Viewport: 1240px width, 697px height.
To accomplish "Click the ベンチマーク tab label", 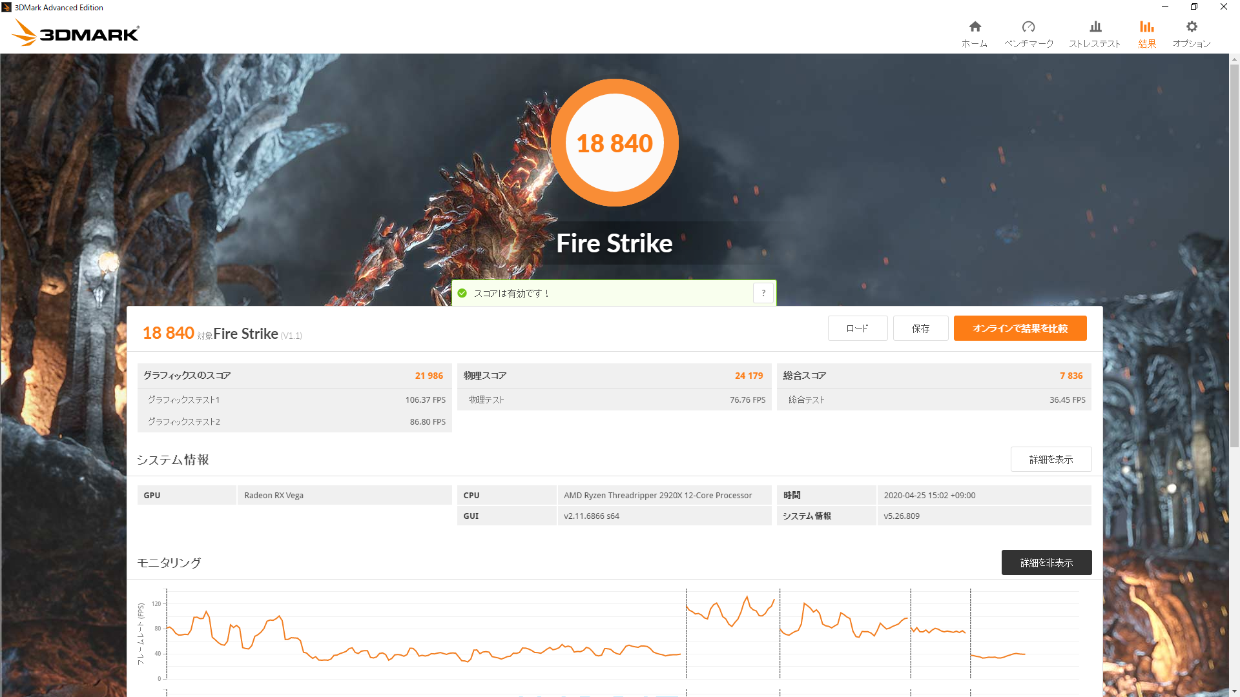I will click(x=1028, y=44).
